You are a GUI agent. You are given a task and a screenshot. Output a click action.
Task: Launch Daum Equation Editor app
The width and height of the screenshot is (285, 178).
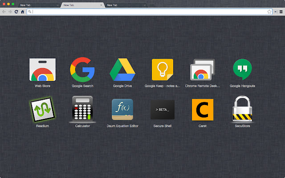point(122,109)
